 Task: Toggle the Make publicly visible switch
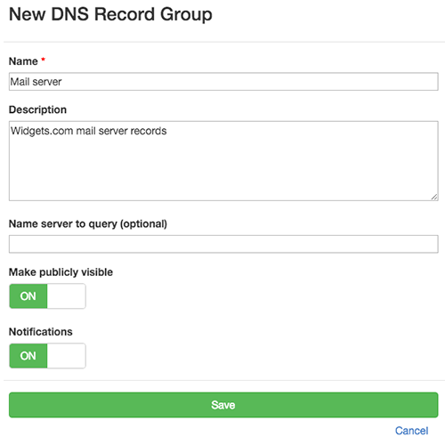(47, 295)
